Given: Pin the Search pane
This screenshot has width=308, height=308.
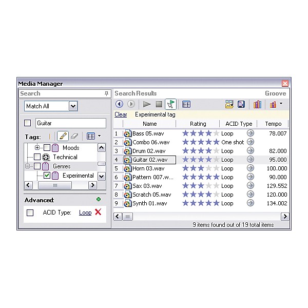Looking at the screenshot, I should (106, 93).
